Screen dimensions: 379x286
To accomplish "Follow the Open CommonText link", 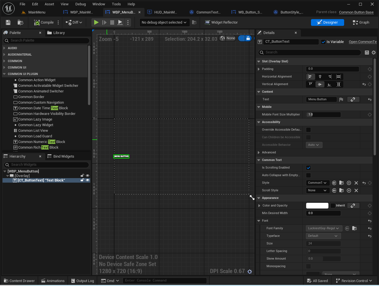I will coord(363,42).
